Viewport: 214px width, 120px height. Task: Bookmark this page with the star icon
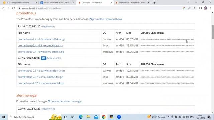pos(194,8)
